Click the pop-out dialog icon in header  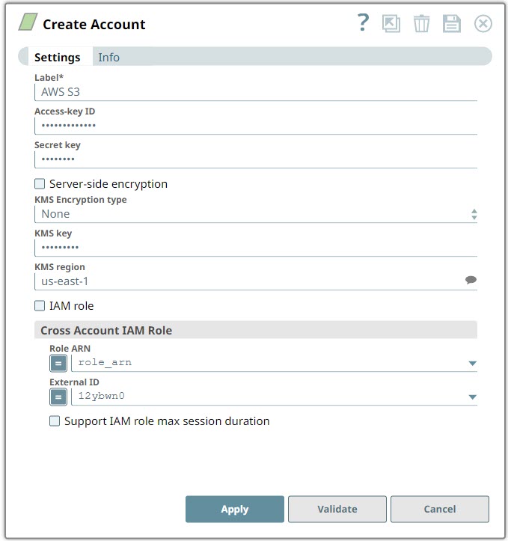click(391, 24)
